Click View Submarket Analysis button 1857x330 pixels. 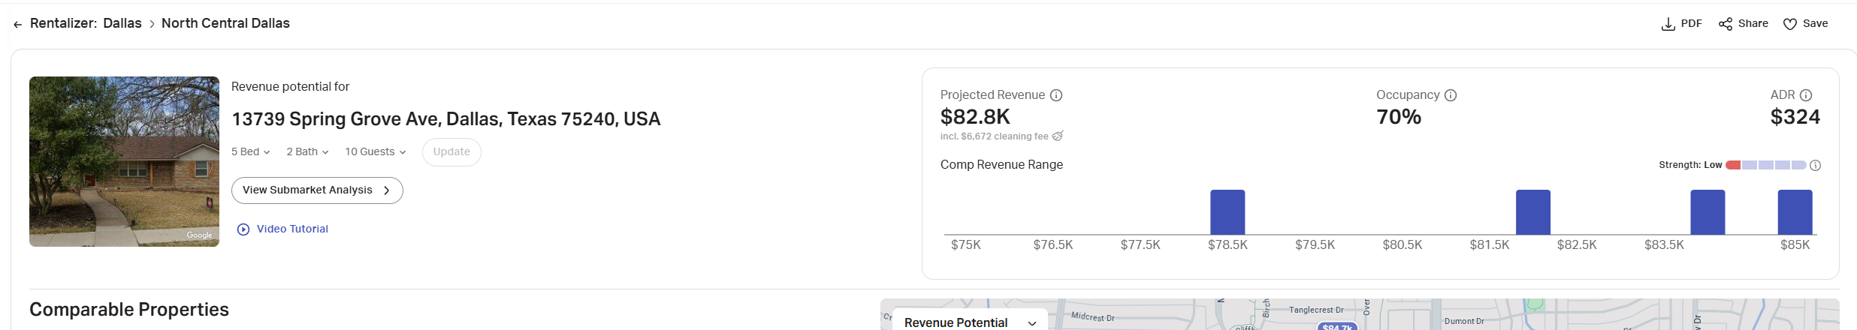317,190
